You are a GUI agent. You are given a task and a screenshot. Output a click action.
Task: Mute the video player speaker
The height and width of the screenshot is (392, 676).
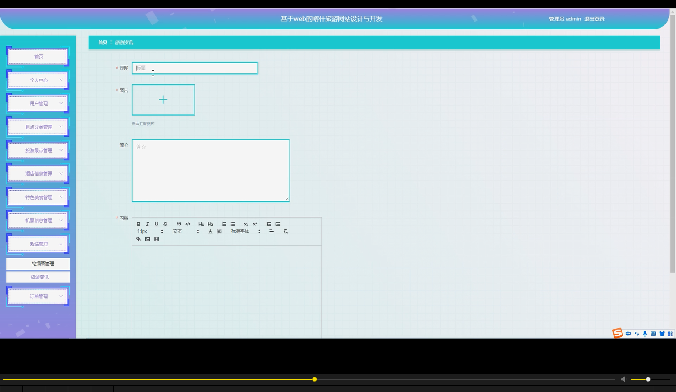pos(624,379)
